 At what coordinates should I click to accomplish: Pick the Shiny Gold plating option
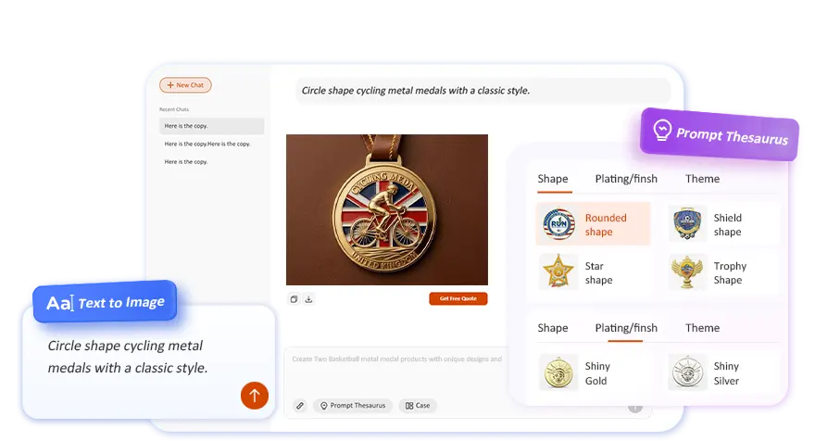pos(558,372)
